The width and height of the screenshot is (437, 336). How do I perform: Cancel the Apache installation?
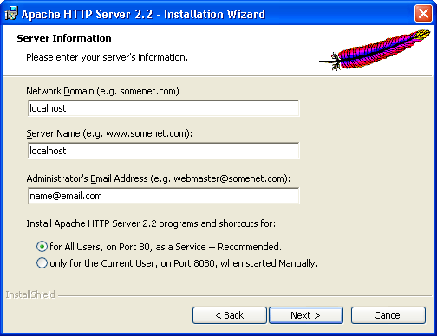tap(388, 315)
